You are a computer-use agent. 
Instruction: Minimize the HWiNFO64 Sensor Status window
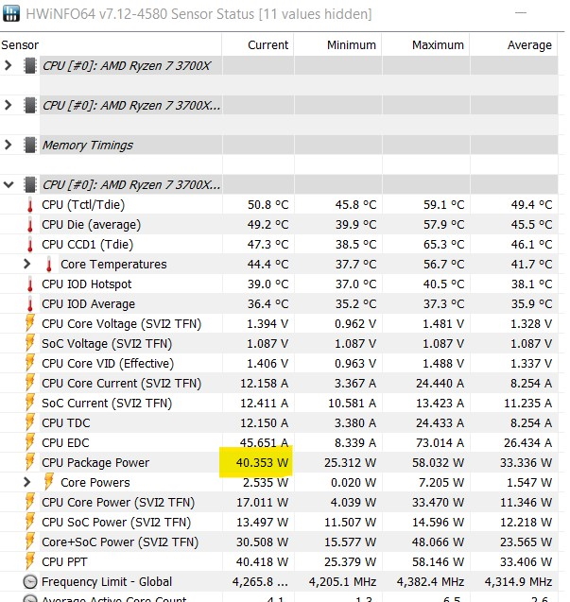(521, 13)
